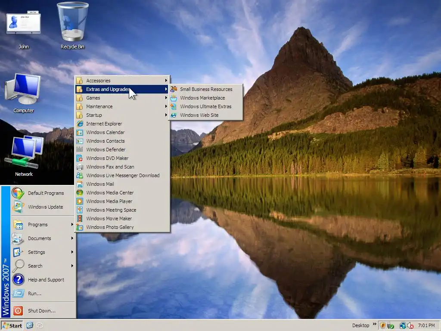Click the 7:01 PM clock

pyautogui.click(x=426, y=325)
